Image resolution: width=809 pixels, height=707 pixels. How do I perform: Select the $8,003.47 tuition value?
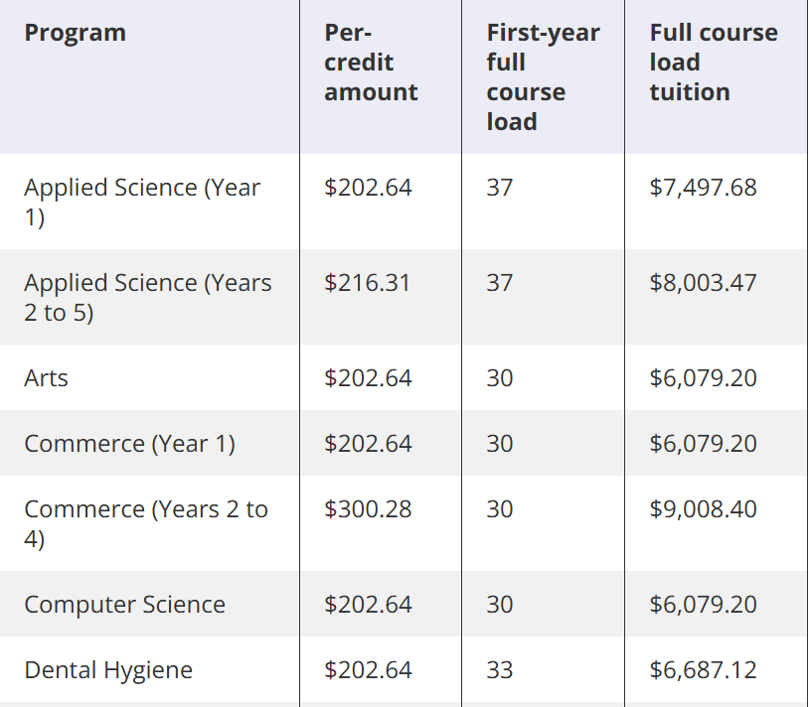point(704,282)
